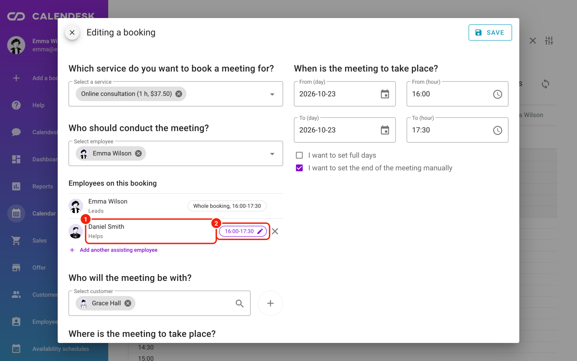The image size is (577, 361).
Task: Click the Employees sidebar icon
Action: [x=16, y=322]
